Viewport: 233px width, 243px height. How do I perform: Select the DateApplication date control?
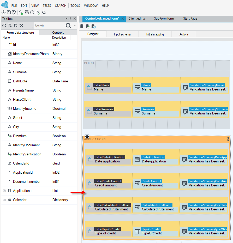pyautogui.click(x=156, y=160)
